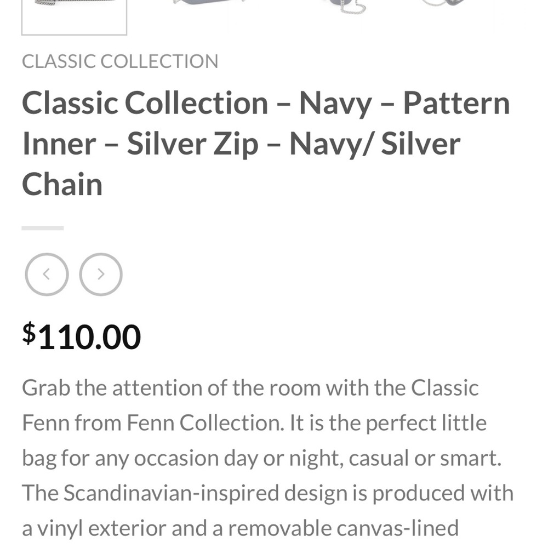The height and width of the screenshot is (548, 548).
Task: Click the word Chain in the title
Action: point(62,184)
